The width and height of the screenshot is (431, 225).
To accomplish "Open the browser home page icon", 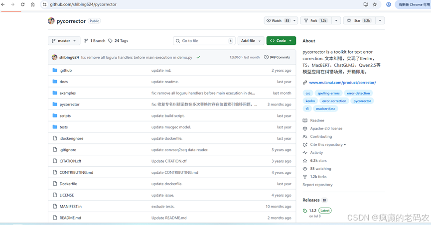I will pos(33,4).
